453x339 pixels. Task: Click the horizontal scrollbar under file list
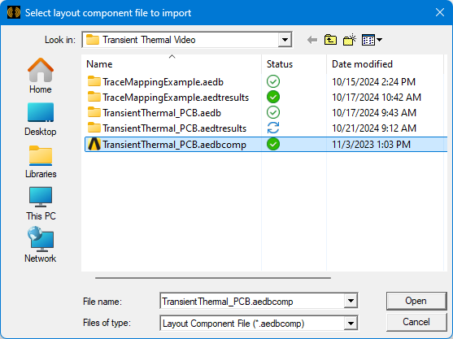(x=213, y=278)
